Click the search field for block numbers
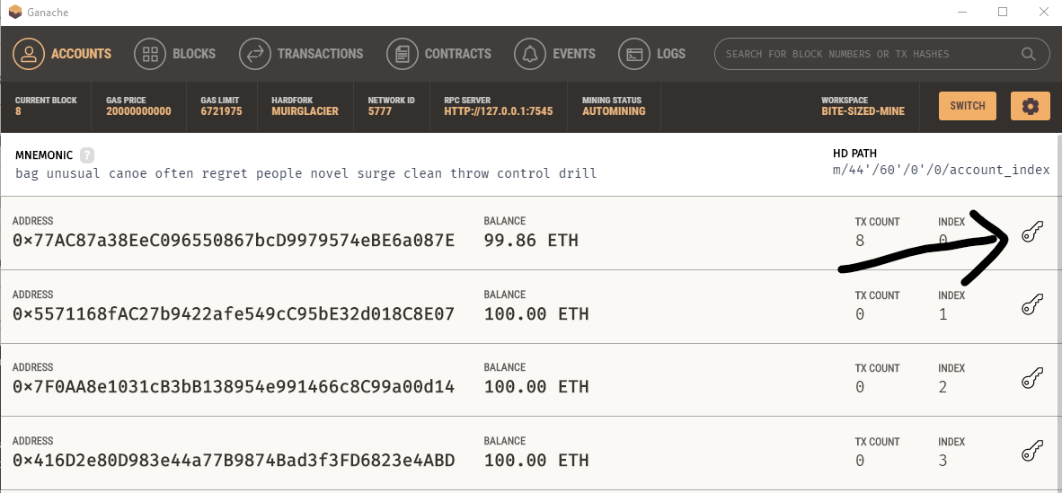The width and height of the screenshot is (1062, 493). click(x=881, y=54)
